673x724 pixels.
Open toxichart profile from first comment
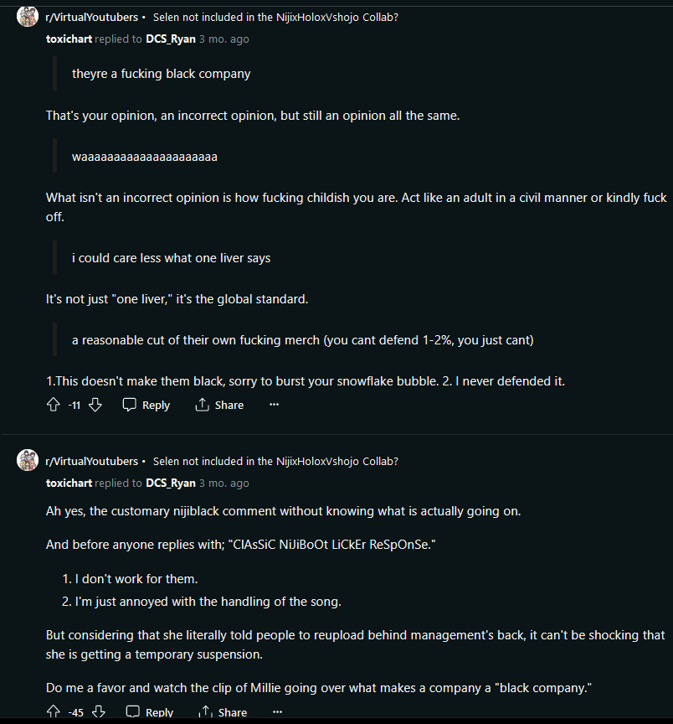click(x=69, y=39)
